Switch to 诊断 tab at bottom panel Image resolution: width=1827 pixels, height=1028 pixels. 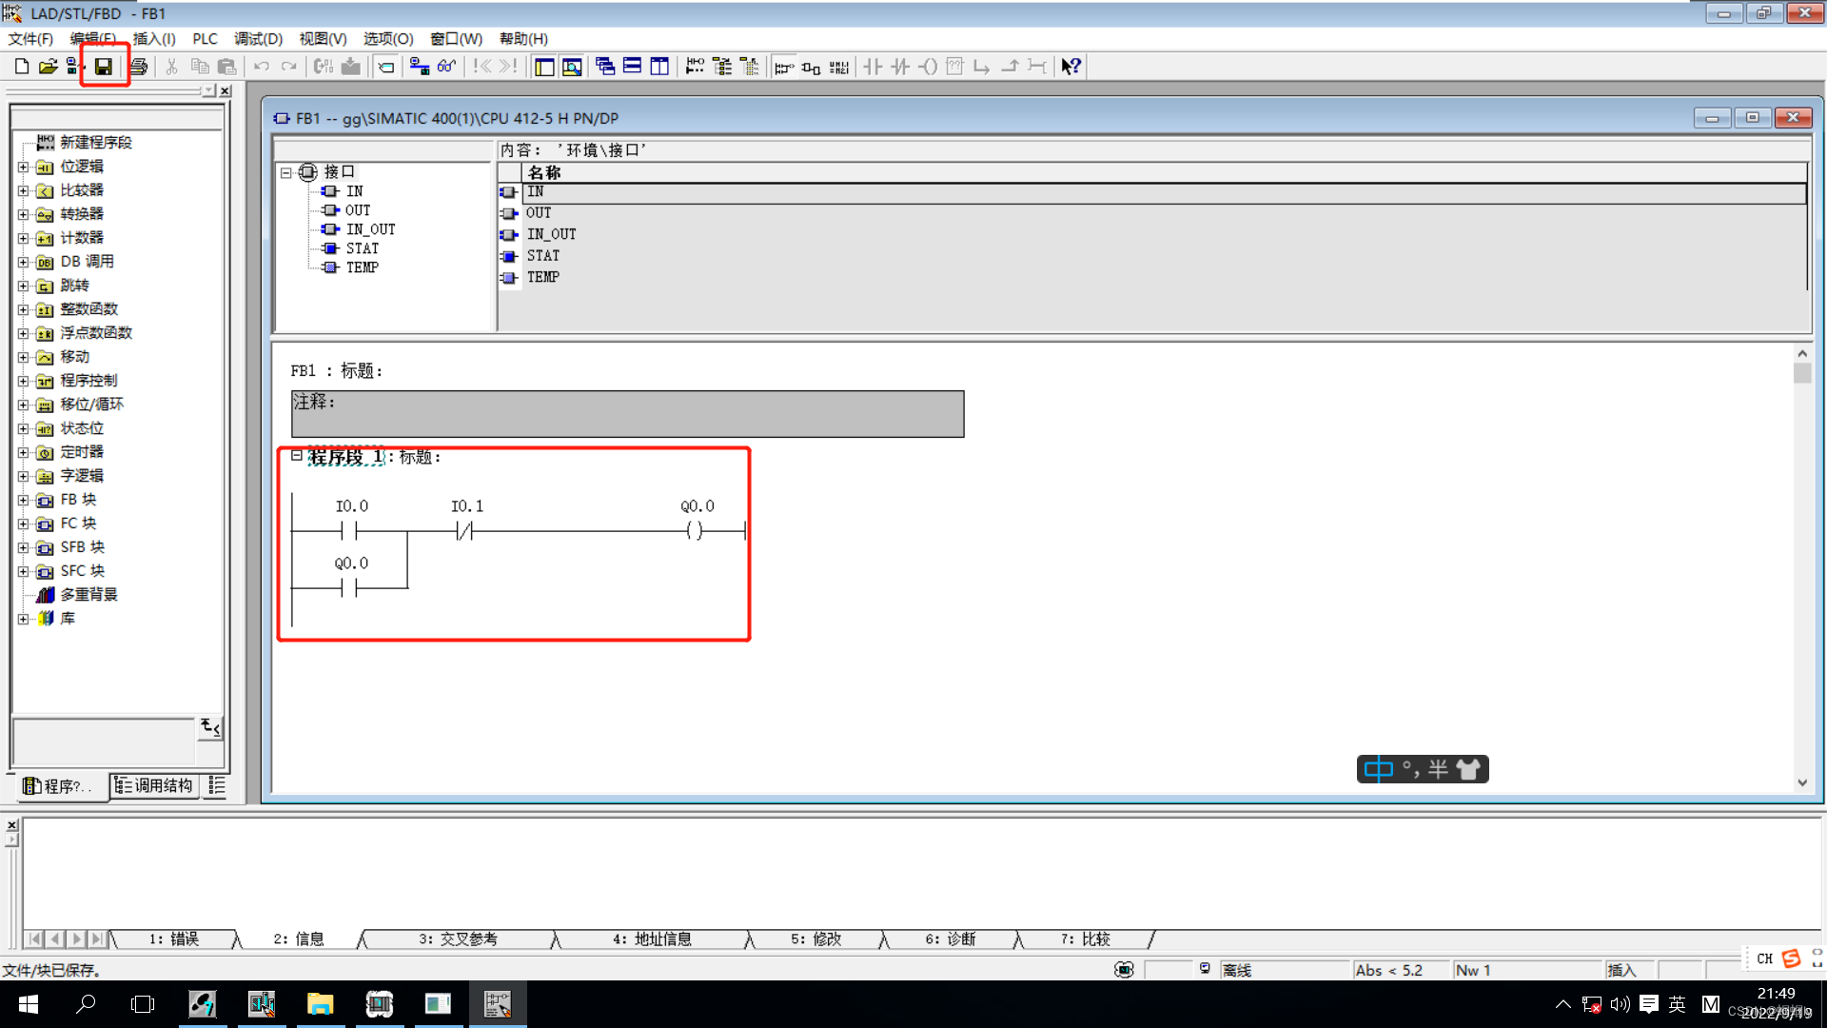tap(950, 939)
